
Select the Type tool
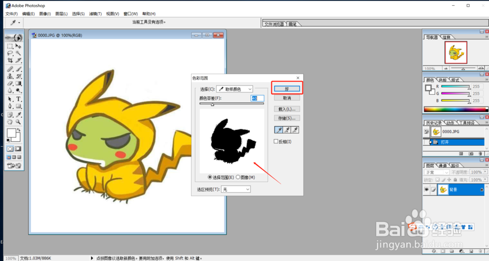(x=19, y=99)
